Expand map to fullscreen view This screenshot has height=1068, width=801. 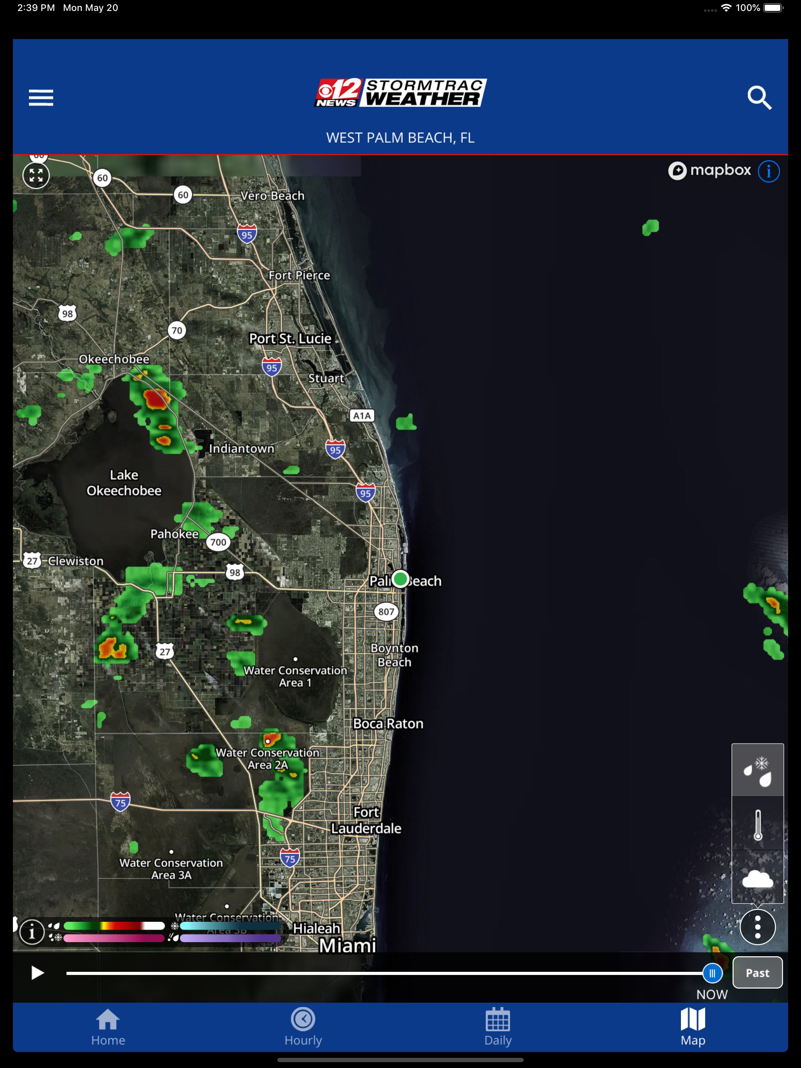(36, 175)
